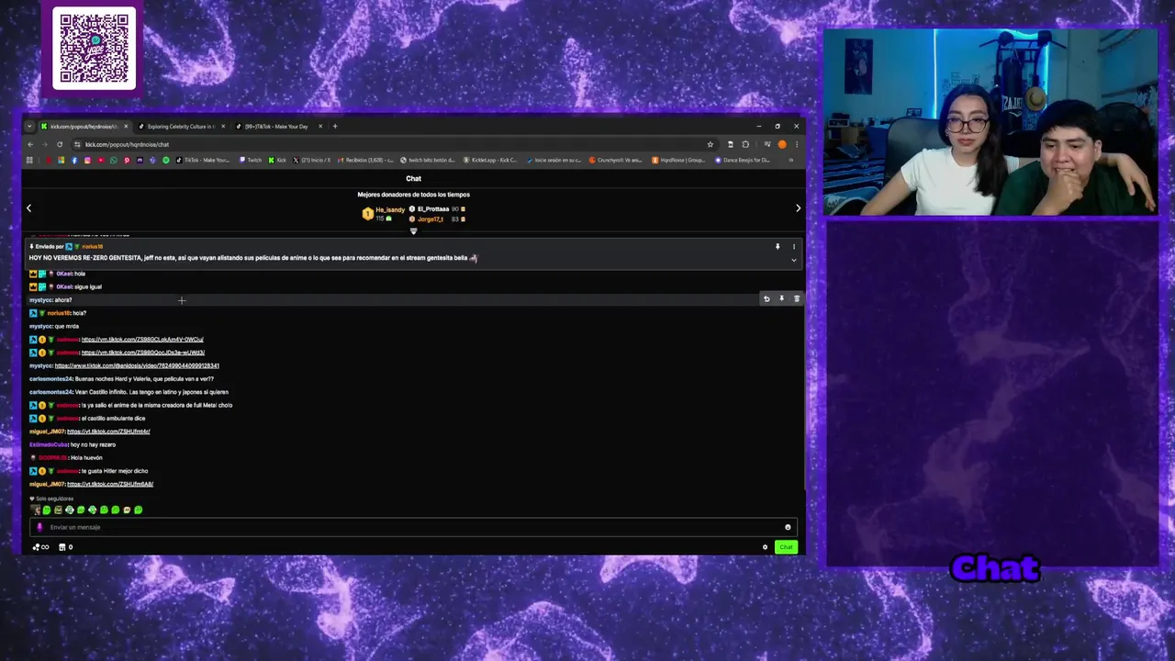Click donor name El_Prottaaa

point(432,209)
